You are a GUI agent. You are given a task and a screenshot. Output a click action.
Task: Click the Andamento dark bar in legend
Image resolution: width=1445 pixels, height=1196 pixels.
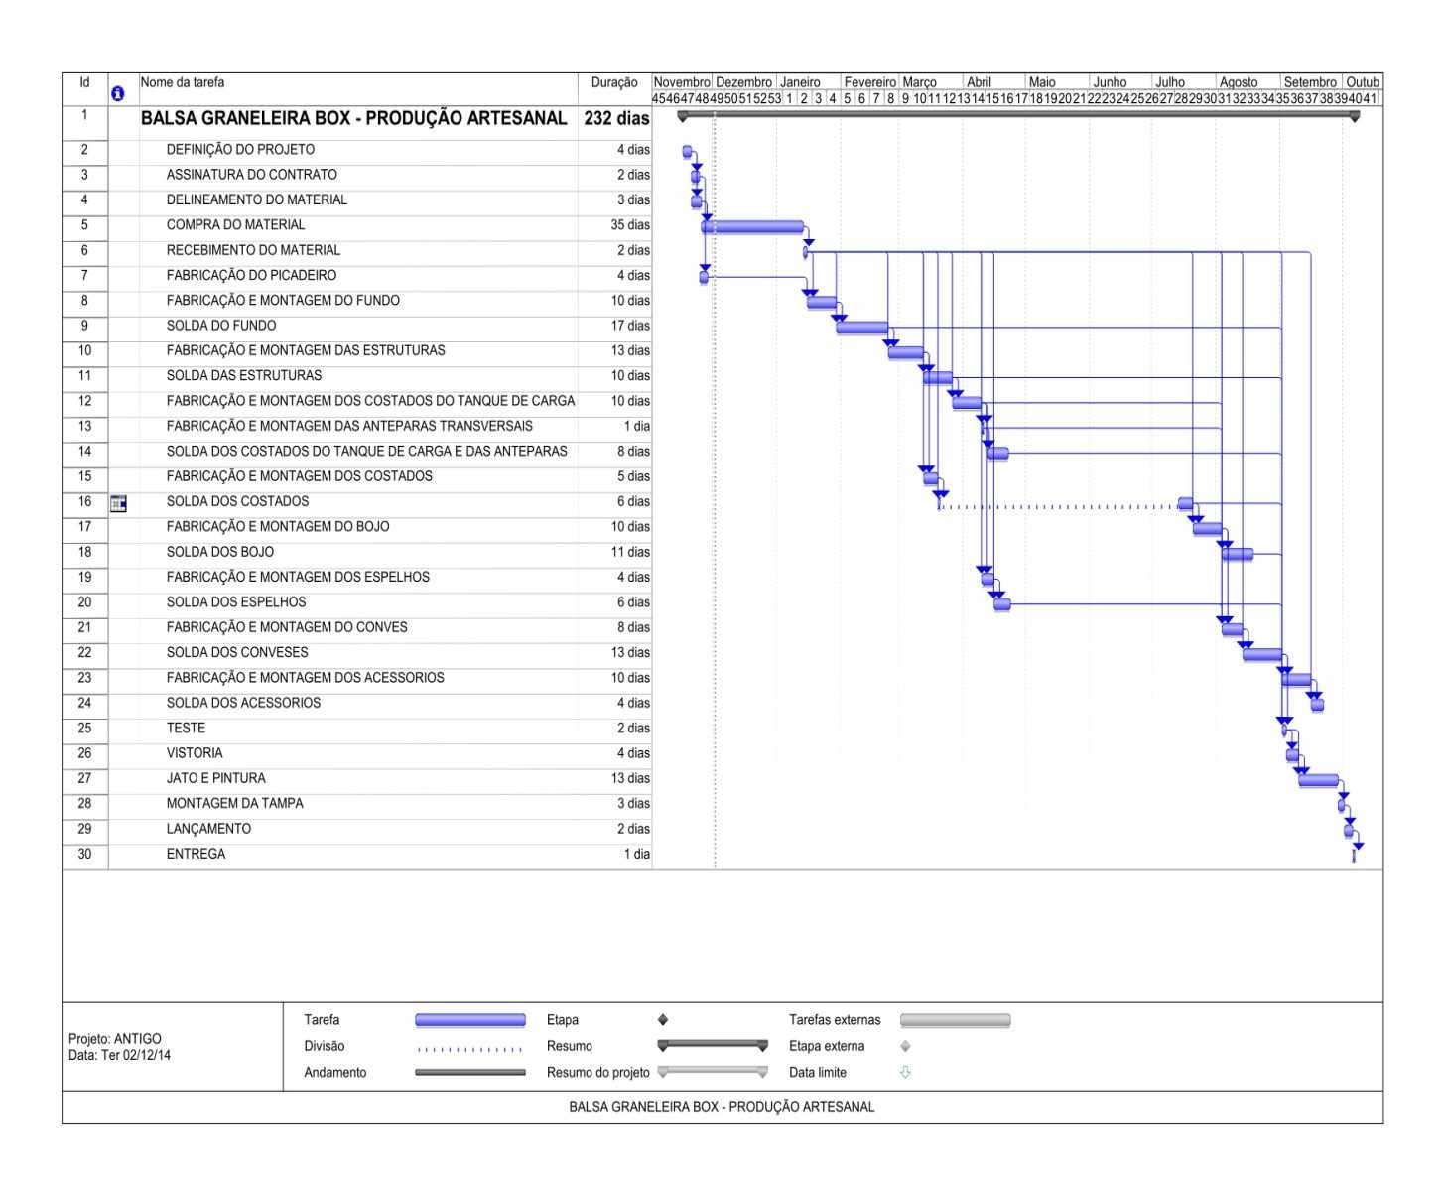tap(470, 1073)
